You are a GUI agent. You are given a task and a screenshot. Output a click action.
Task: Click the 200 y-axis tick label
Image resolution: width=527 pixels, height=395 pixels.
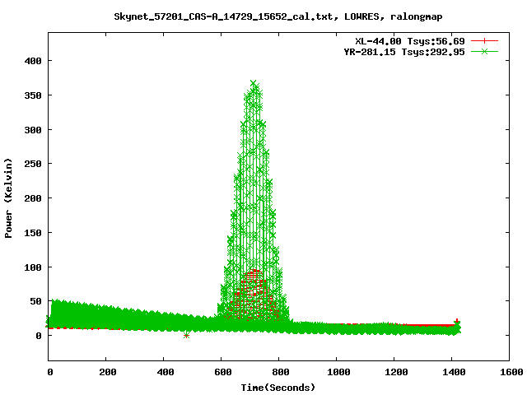click(x=33, y=198)
